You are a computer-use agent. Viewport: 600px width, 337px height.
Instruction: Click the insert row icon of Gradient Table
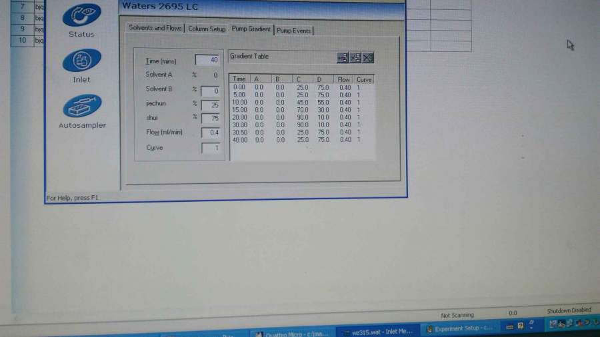coord(343,58)
